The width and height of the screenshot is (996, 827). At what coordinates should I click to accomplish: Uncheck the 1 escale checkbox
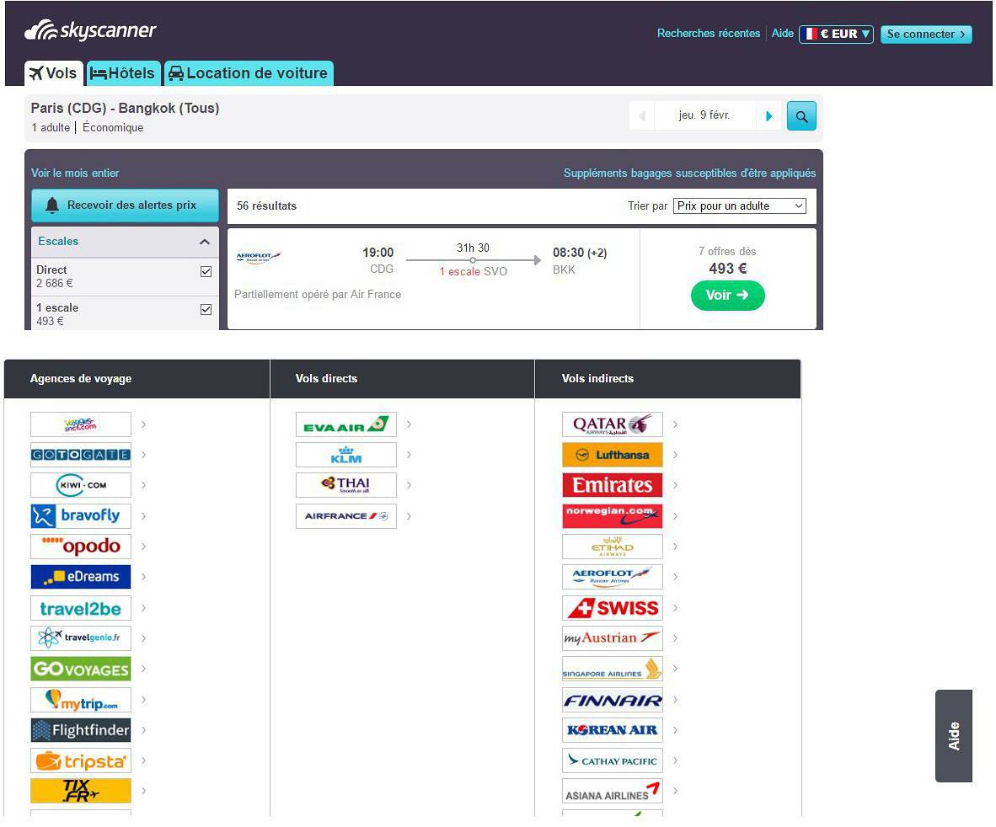[206, 310]
